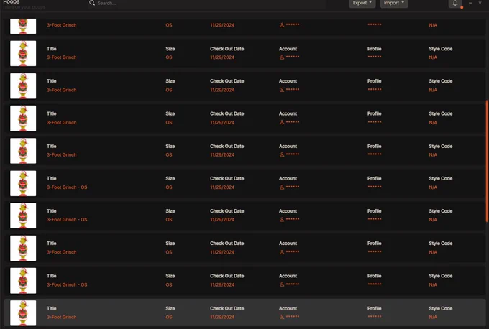The image size is (489, 329).
Task: Select first row titled 3-Foot Grinch - OS
Action: click(x=244, y=183)
